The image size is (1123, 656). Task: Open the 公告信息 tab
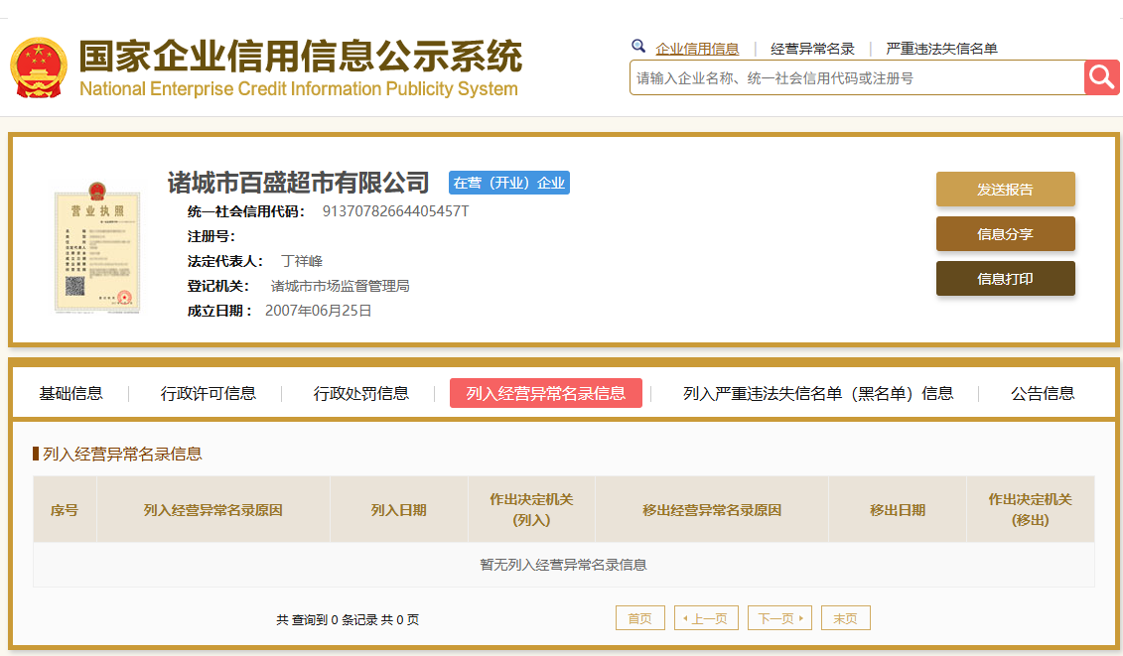coord(1043,393)
